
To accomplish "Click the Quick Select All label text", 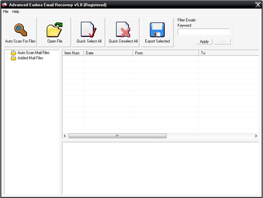I will (x=89, y=41).
